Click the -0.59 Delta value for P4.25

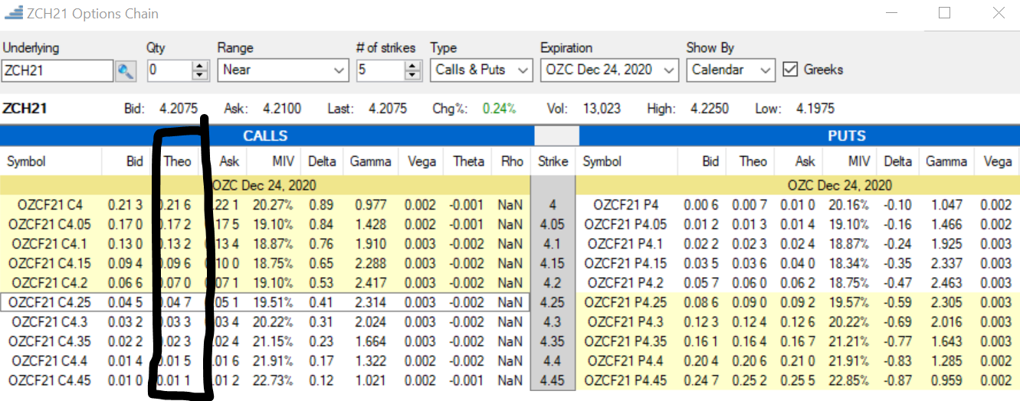tap(897, 302)
